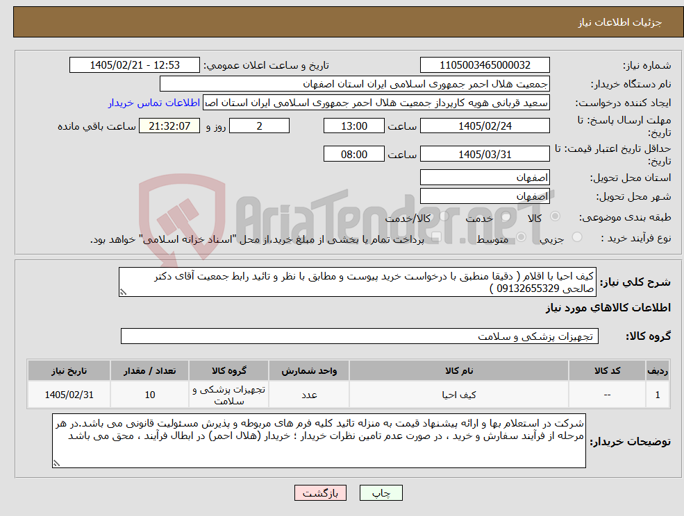
Task: Select the کالا/خدمت radio button
Action: [x=444, y=216]
